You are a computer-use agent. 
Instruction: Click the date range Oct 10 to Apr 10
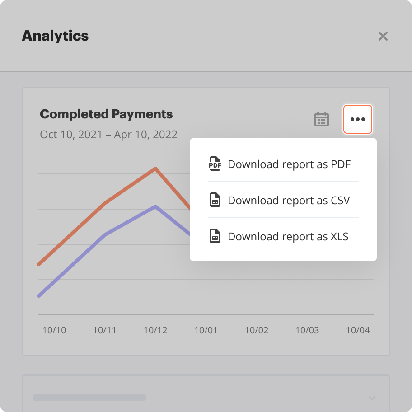[x=108, y=134]
